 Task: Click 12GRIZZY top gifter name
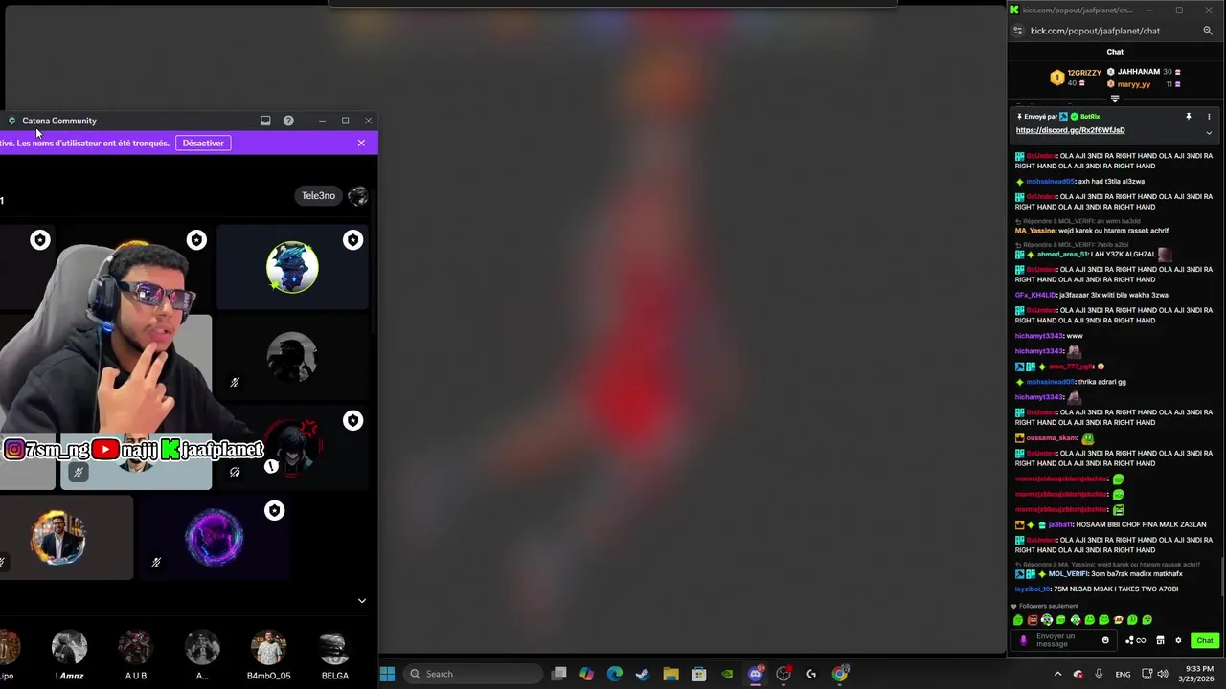point(1084,73)
